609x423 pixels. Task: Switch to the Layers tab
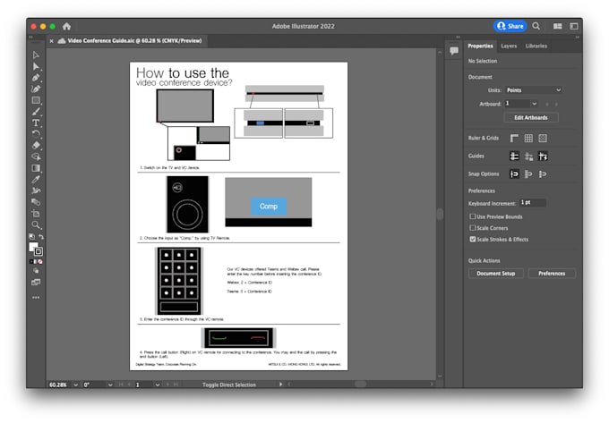509,46
